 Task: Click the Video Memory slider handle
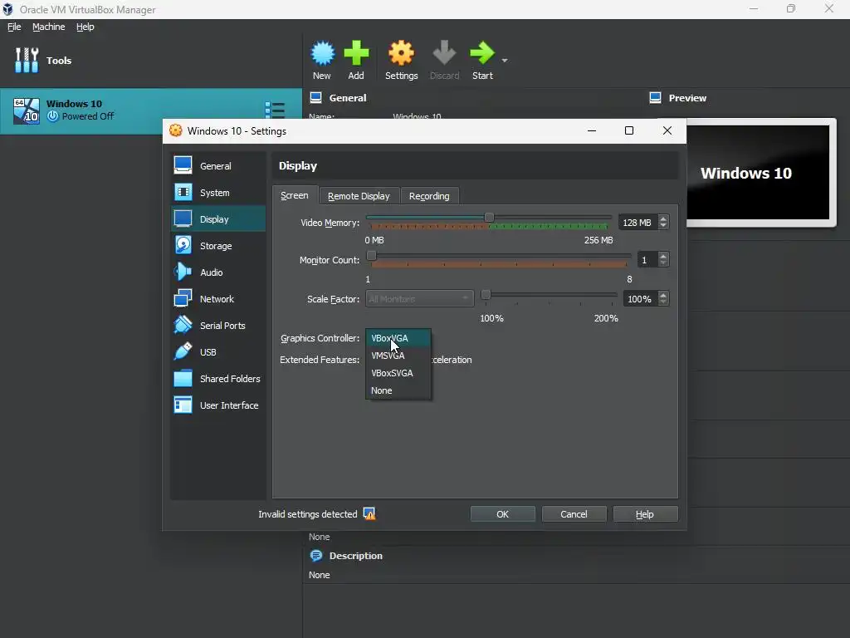(x=489, y=217)
